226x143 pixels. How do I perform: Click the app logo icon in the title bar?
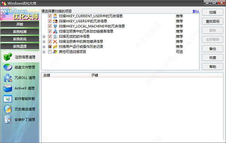click(4, 3)
